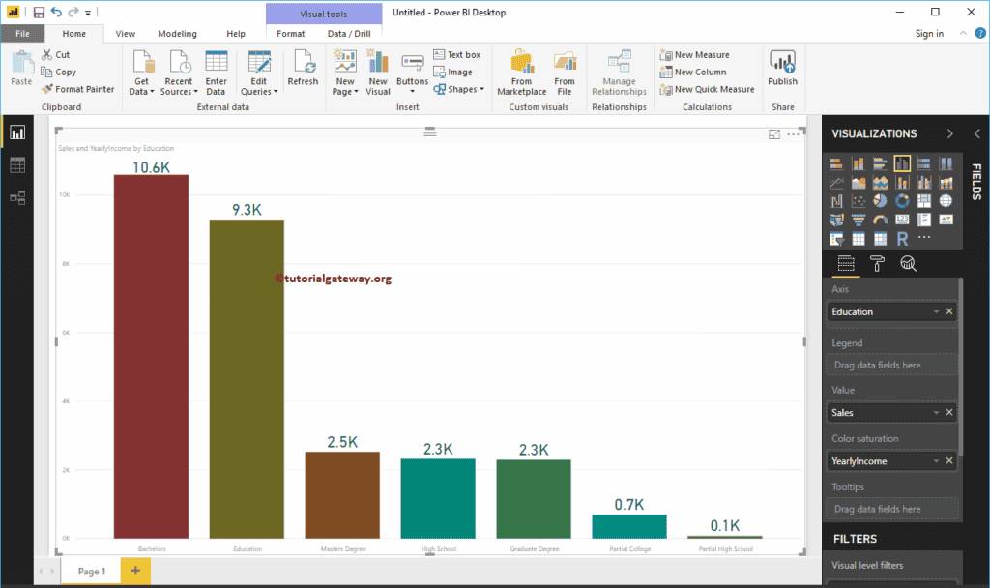Remove the YearlyIncome field from Color saturation
The height and width of the screenshot is (588, 990).
[x=949, y=461]
